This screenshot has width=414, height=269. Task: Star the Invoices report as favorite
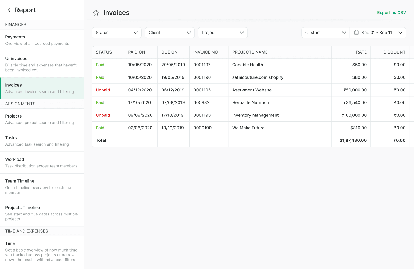[x=96, y=13]
